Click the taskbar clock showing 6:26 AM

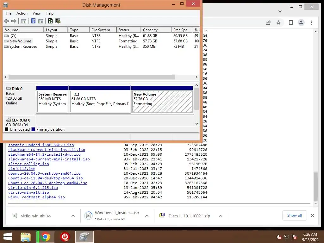[x=310, y=237]
